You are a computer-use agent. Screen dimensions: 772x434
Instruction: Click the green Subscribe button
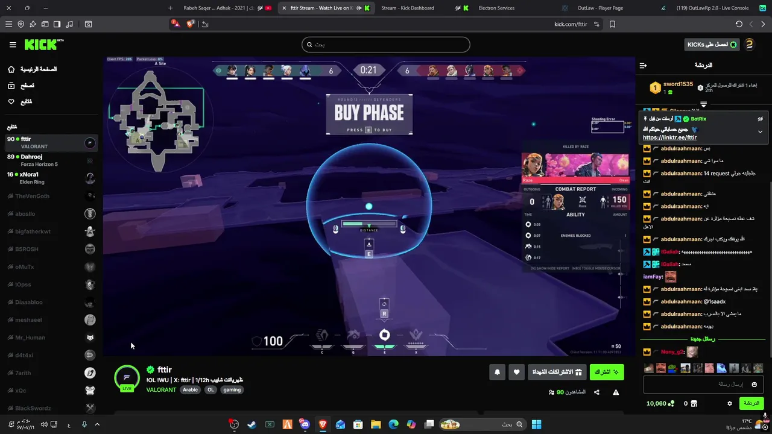tap(607, 372)
